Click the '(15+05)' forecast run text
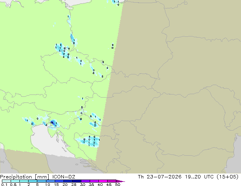The image size is (241, 186). pos(227,177)
